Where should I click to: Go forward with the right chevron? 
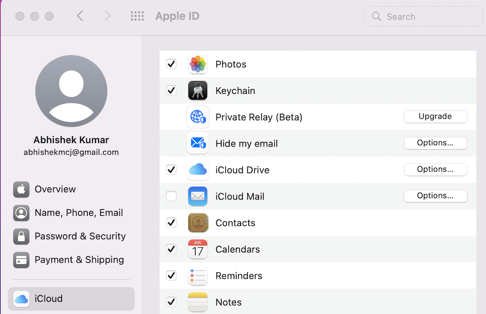pos(107,16)
